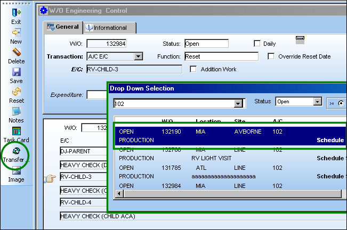Viewport: 347px width, 230px height.
Task: Click the Reset arrows icon
Action: coord(16,92)
